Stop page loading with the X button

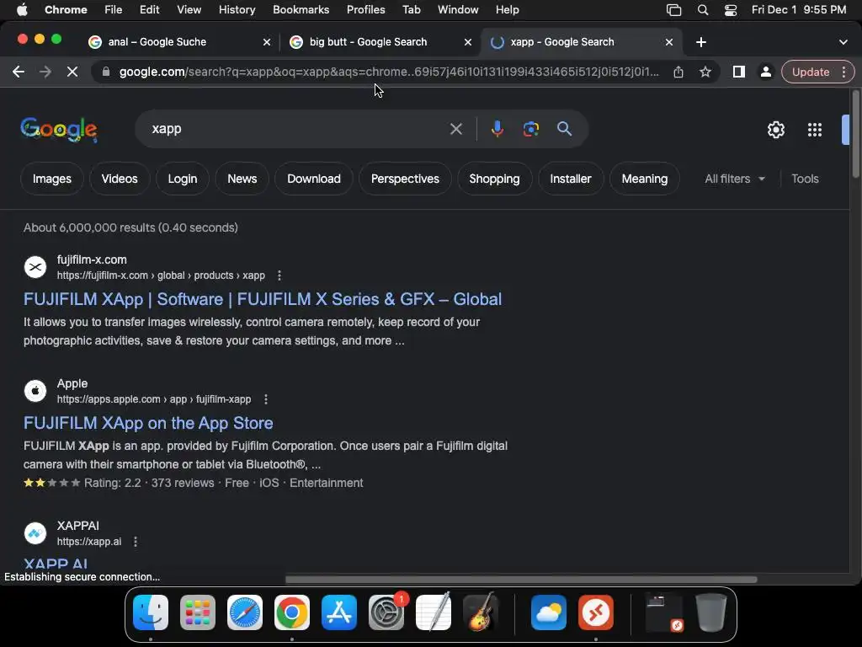[x=72, y=72]
